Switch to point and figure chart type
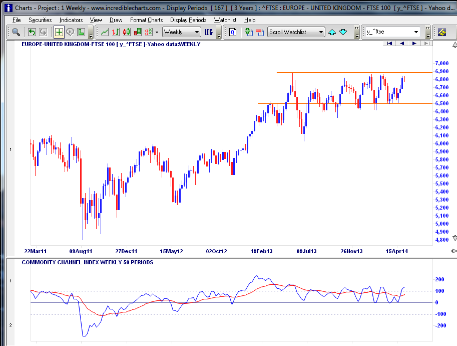 click(x=149, y=32)
